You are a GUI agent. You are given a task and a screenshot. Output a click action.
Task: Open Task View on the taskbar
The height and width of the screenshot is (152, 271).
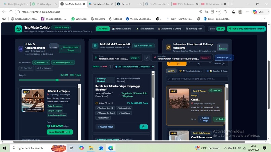tap(71, 148)
